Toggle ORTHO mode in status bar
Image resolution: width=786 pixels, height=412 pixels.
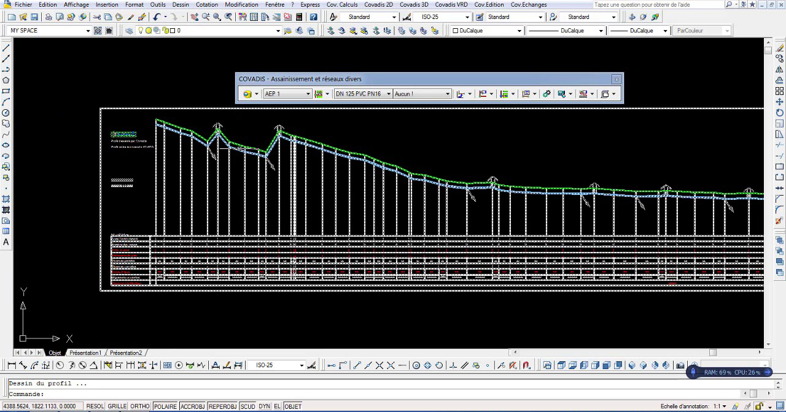(140, 406)
